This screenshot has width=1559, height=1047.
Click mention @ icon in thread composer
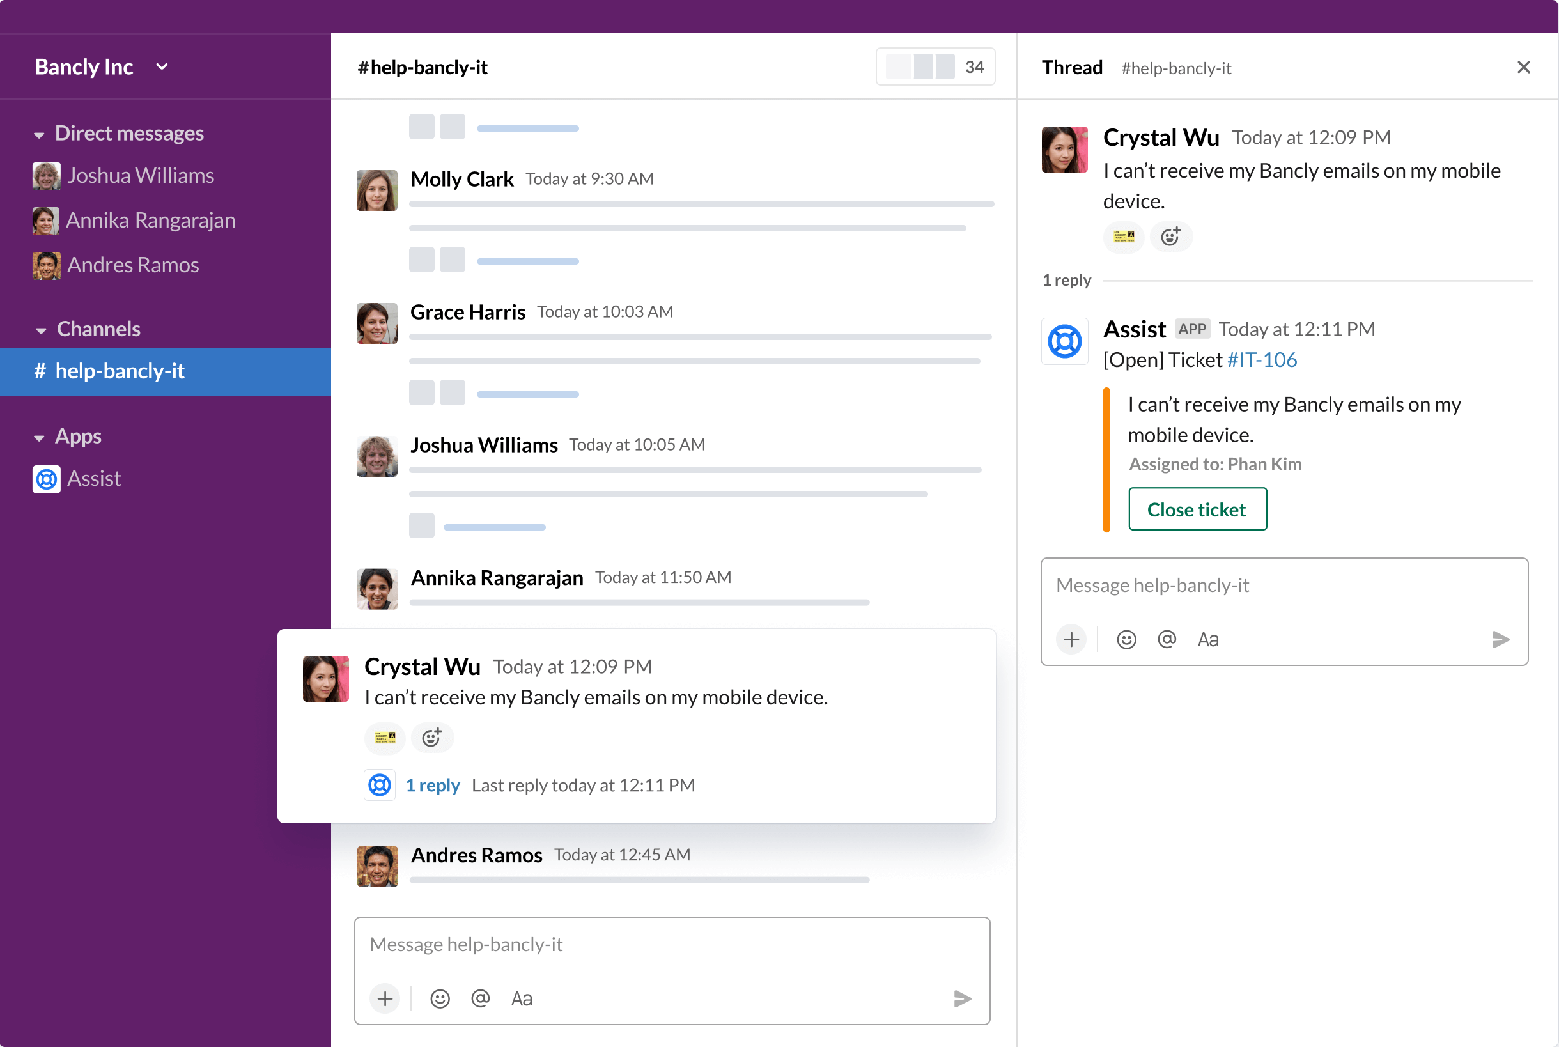[1166, 640]
